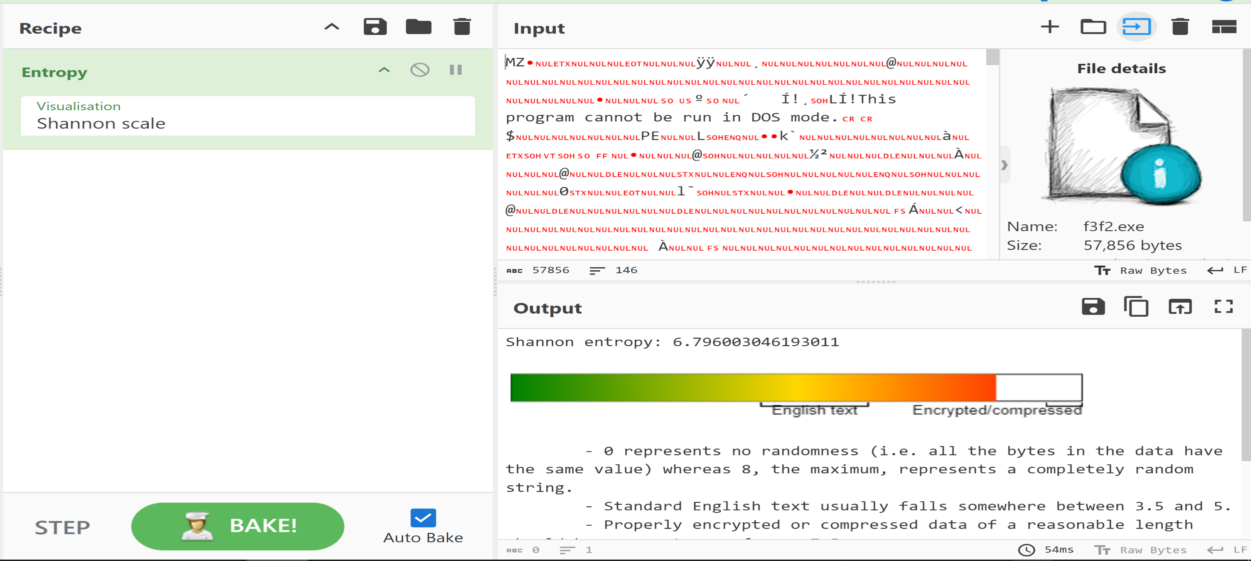Maximise the output pane
This screenshot has width=1251, height=561.
(1223, 307)
